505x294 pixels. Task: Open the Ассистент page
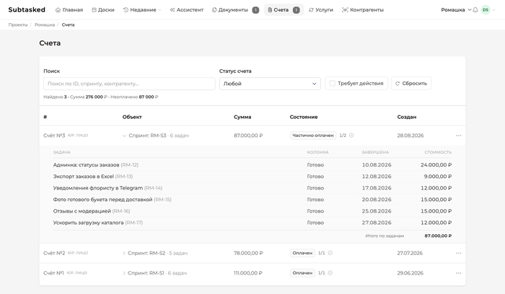point(186,10)
